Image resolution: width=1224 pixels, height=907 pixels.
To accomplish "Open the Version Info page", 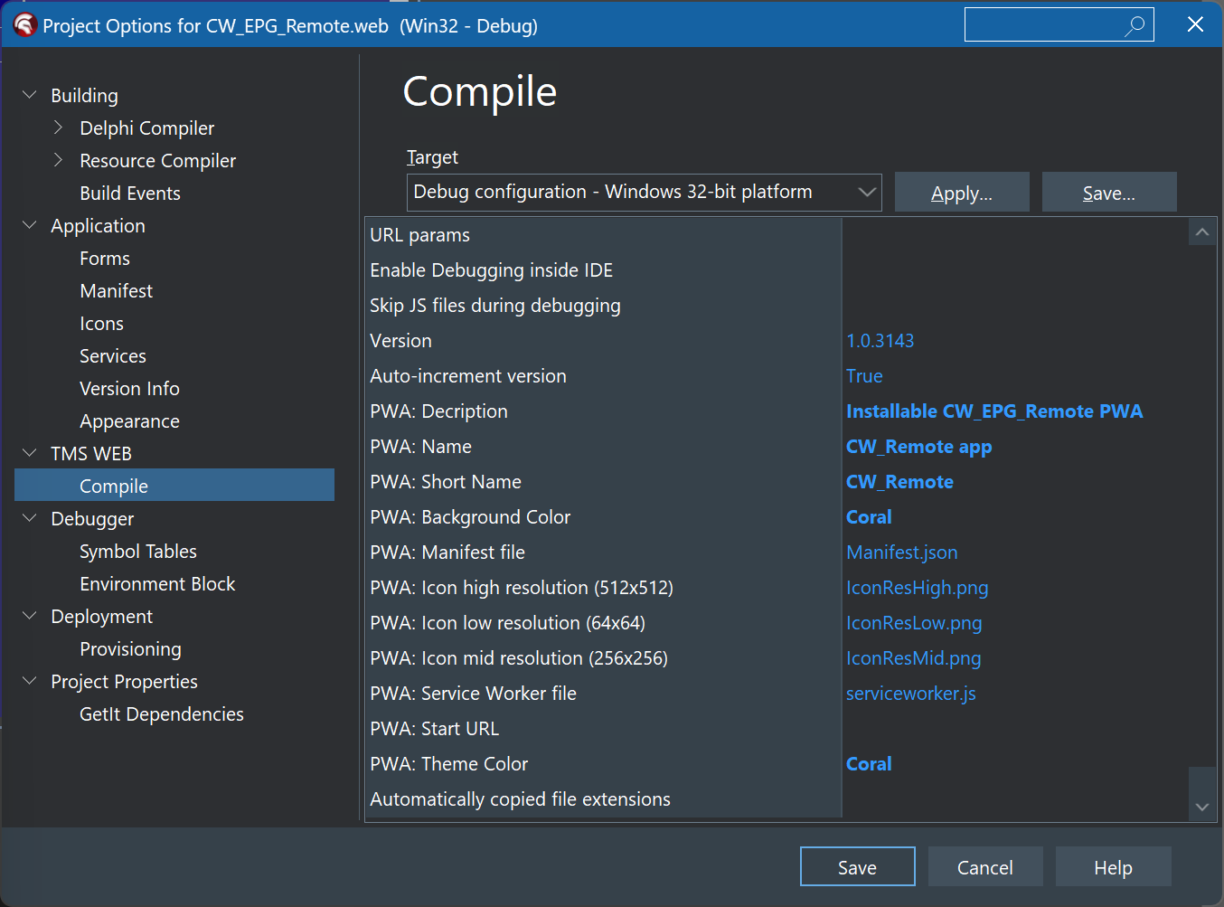I will pyautogui.click(x=129, y=388).
